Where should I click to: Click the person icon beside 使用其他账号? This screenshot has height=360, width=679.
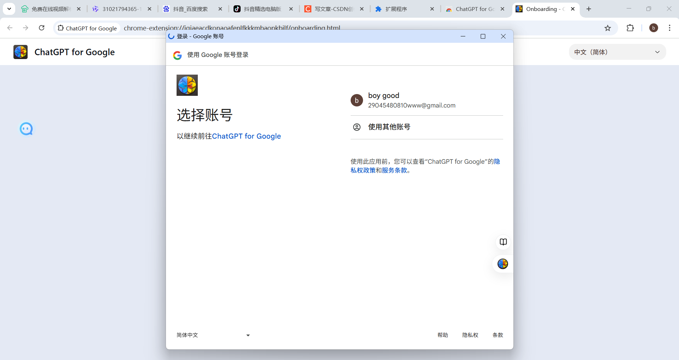click(357, 127)
